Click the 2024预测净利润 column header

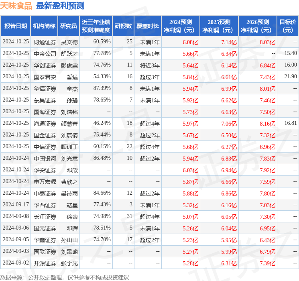tap(181, 26)
